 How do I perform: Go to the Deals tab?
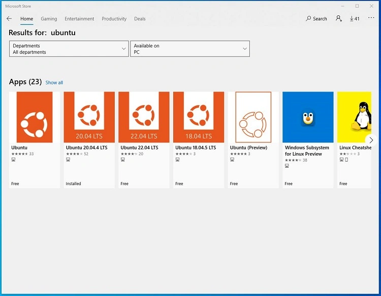(x=140, y=19)
